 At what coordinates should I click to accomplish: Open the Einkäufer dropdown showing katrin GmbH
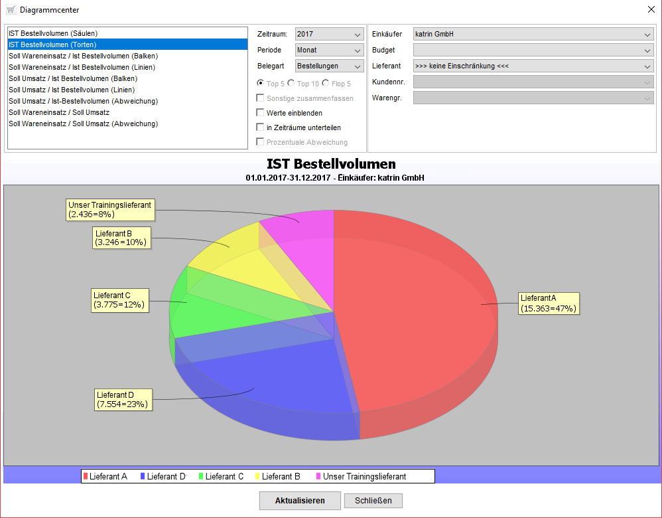tap(533, 35)
